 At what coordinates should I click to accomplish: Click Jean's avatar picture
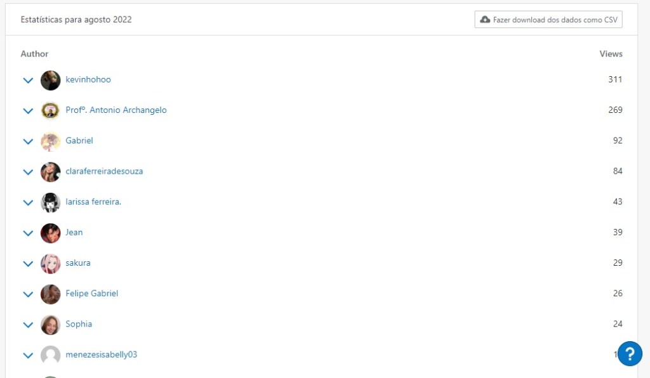coord(50,233)
